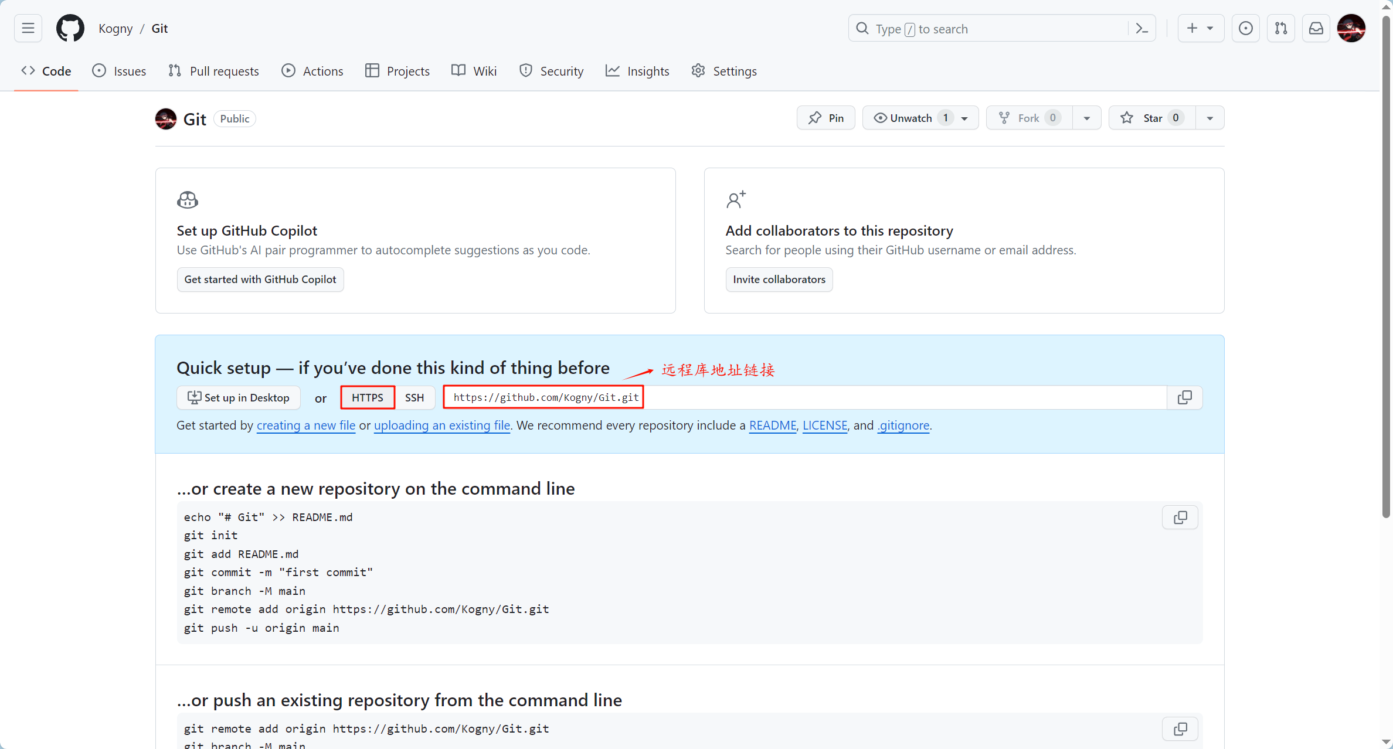Open the hamburger navigation menu
This screenshot has height=749, width=1393.
click(x=28, y=28)
